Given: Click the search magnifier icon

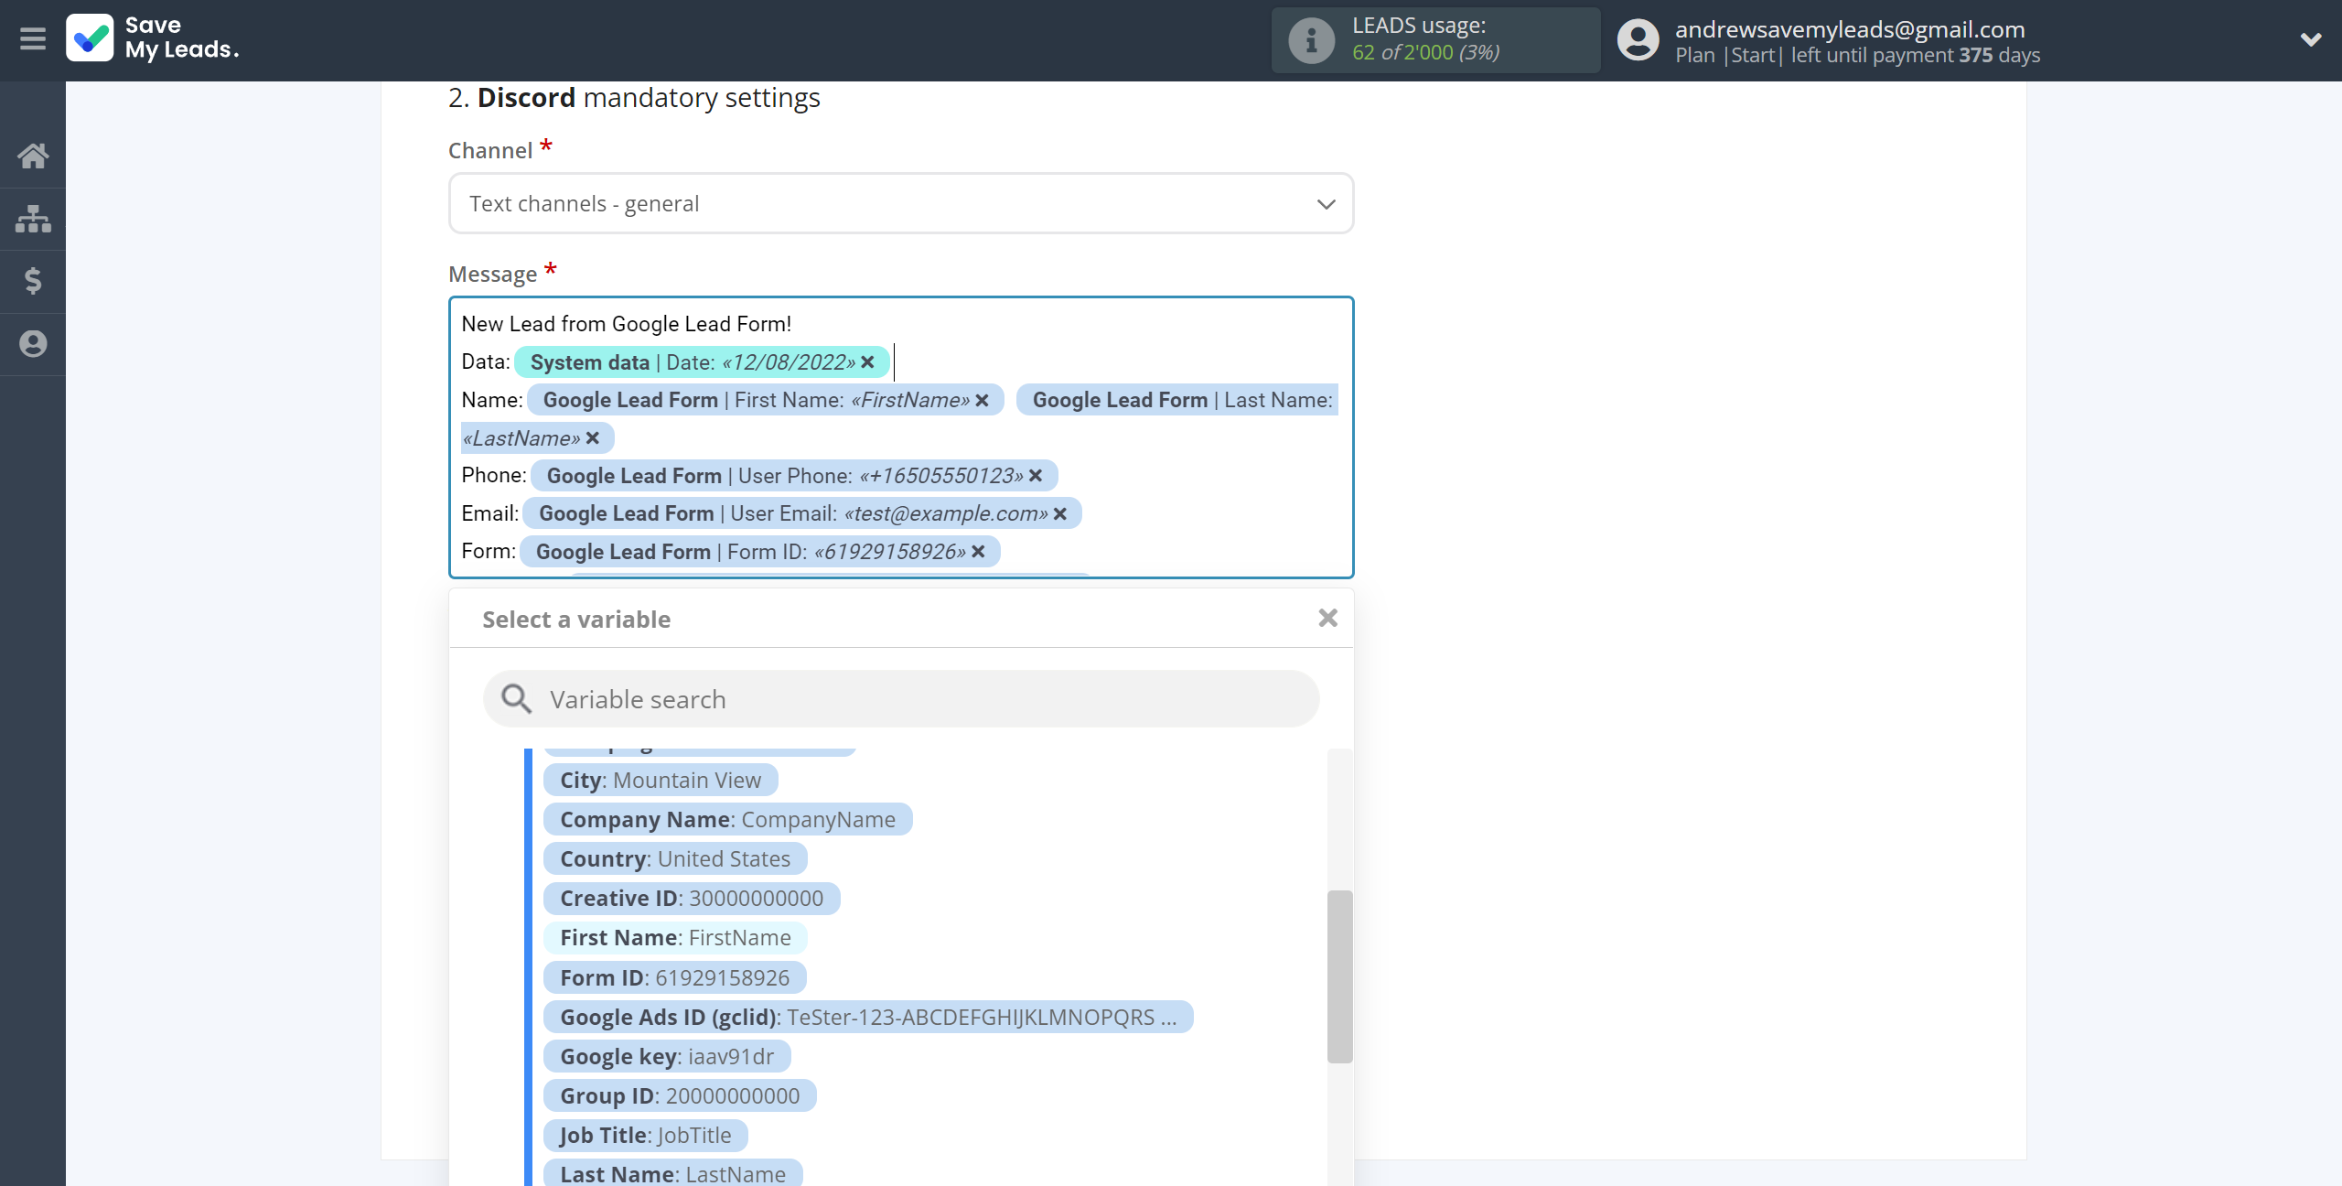Looking at the screenshot, I should (x=516, y=699).
